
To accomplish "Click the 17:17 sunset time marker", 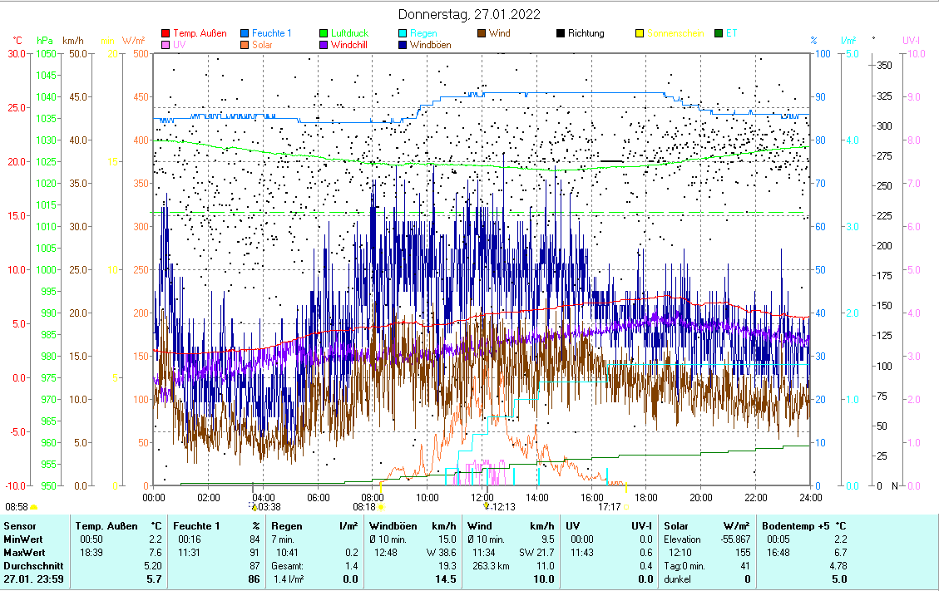I will [x=610, y=506].
